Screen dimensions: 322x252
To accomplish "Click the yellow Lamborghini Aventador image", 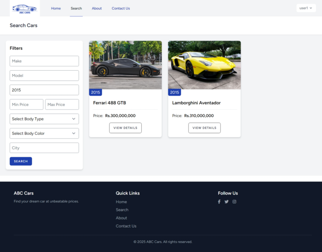I will click(x=204, y=65).
